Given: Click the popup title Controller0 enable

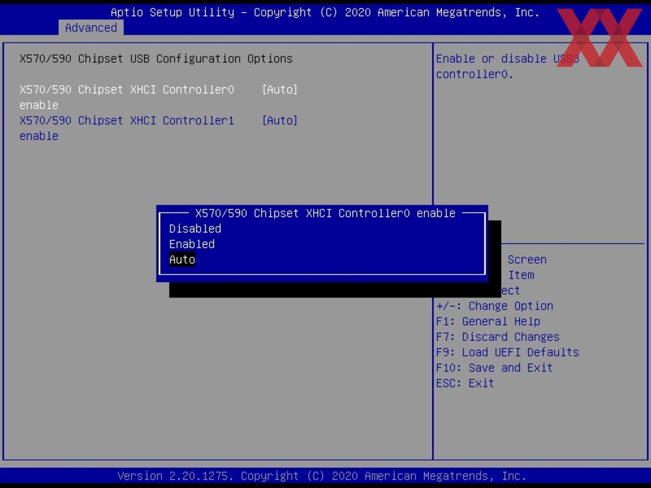Looking at the screenshot, I should (x=325, y=213).
